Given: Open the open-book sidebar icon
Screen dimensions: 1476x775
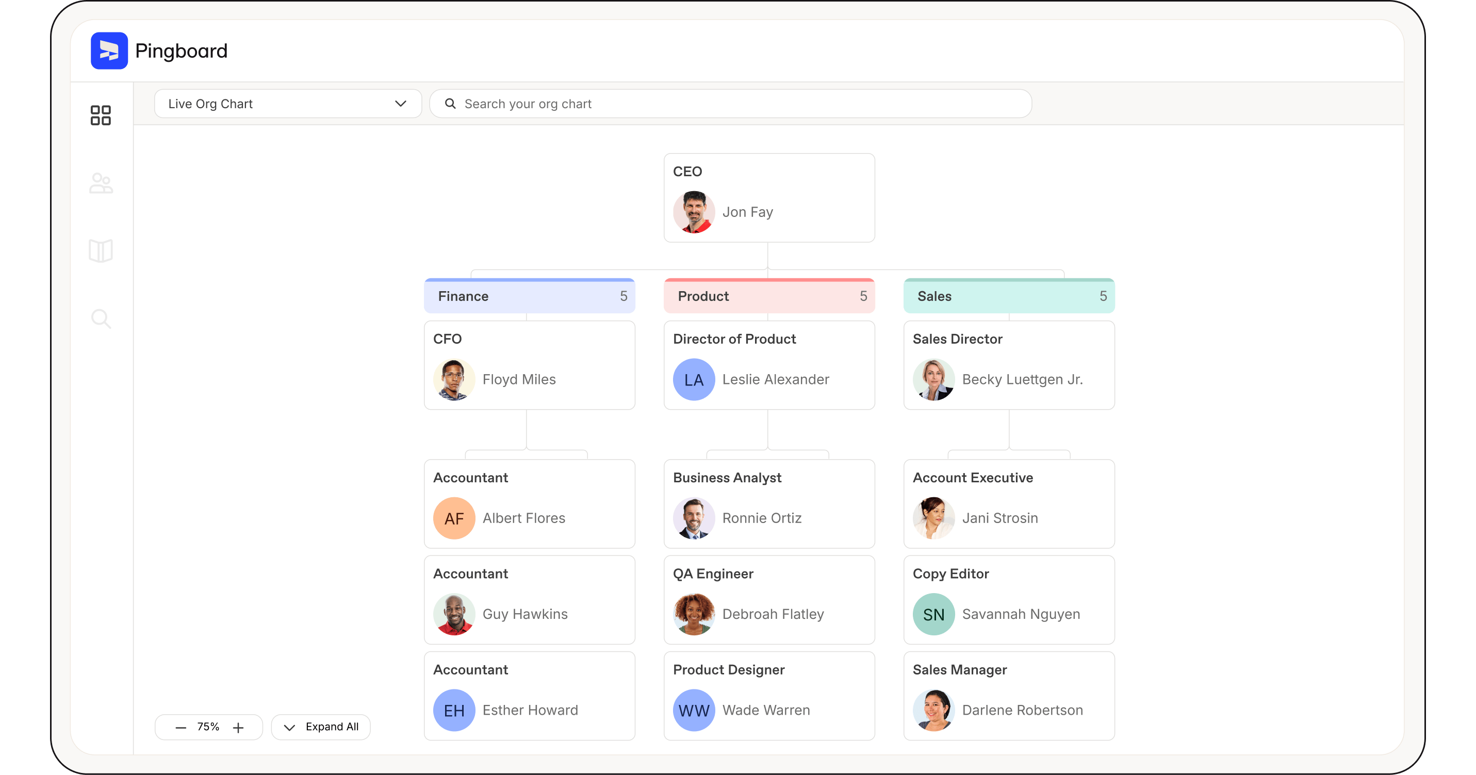Looking at the screenshot, I should pos(101,251).
